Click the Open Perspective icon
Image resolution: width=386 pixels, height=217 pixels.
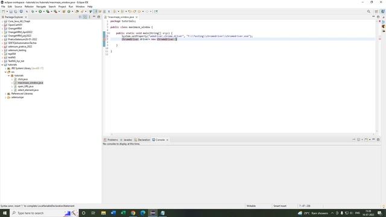[x=376, y=11]
